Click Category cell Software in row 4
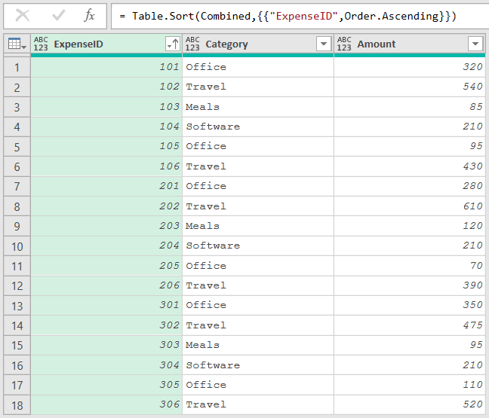 pyautogui.click(x=258, y=127)
